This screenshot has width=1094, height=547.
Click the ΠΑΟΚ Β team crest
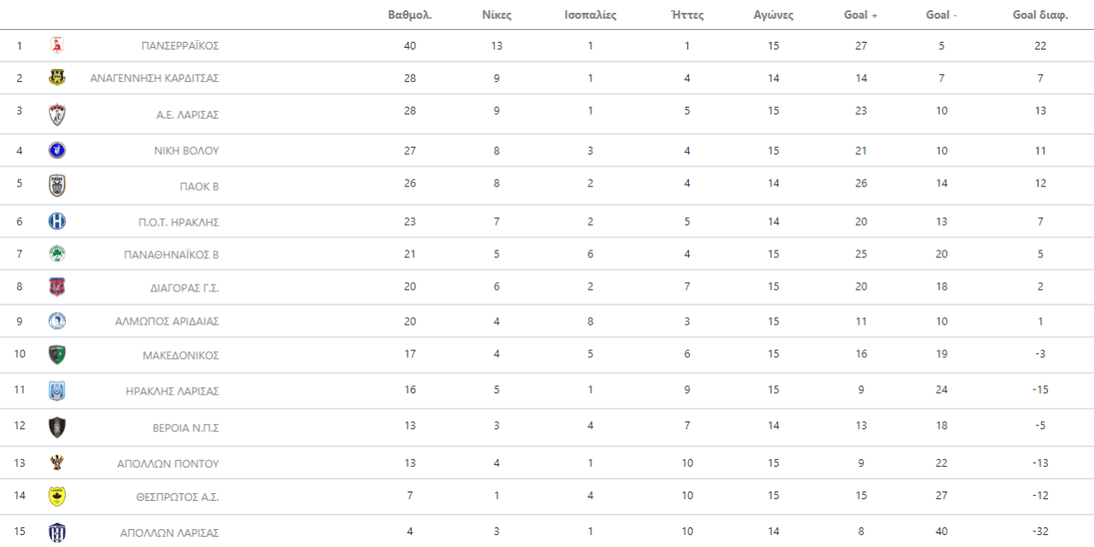pyautogui.click(x=57, y=185)
